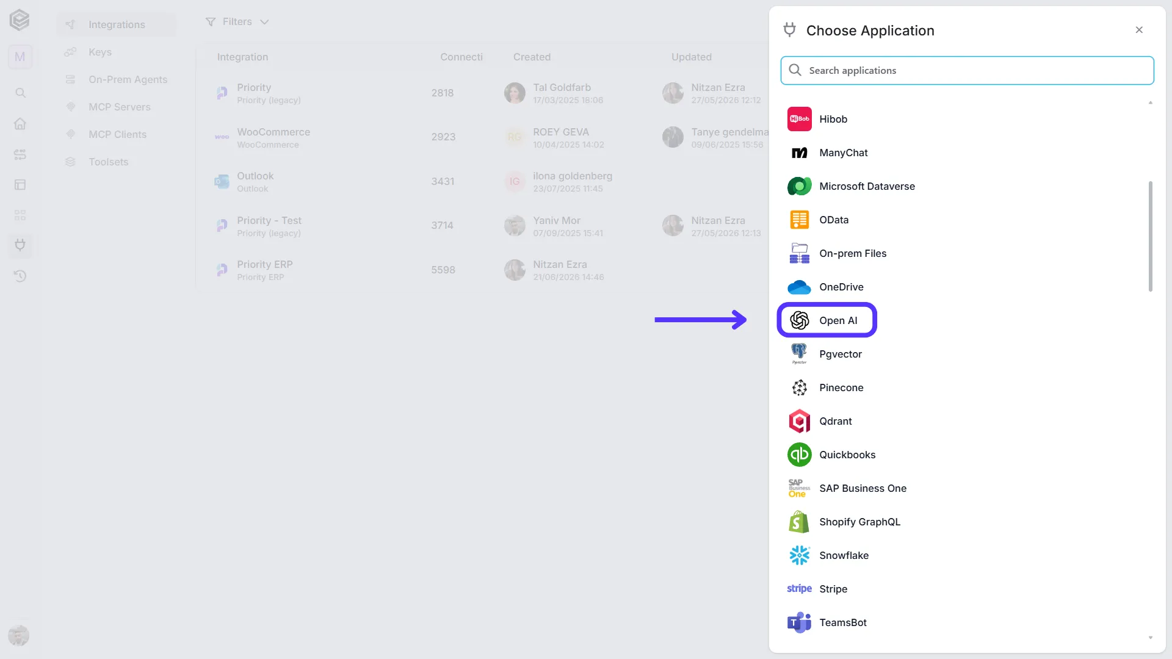Select the OneDrive cloud icon

(799, 287)
